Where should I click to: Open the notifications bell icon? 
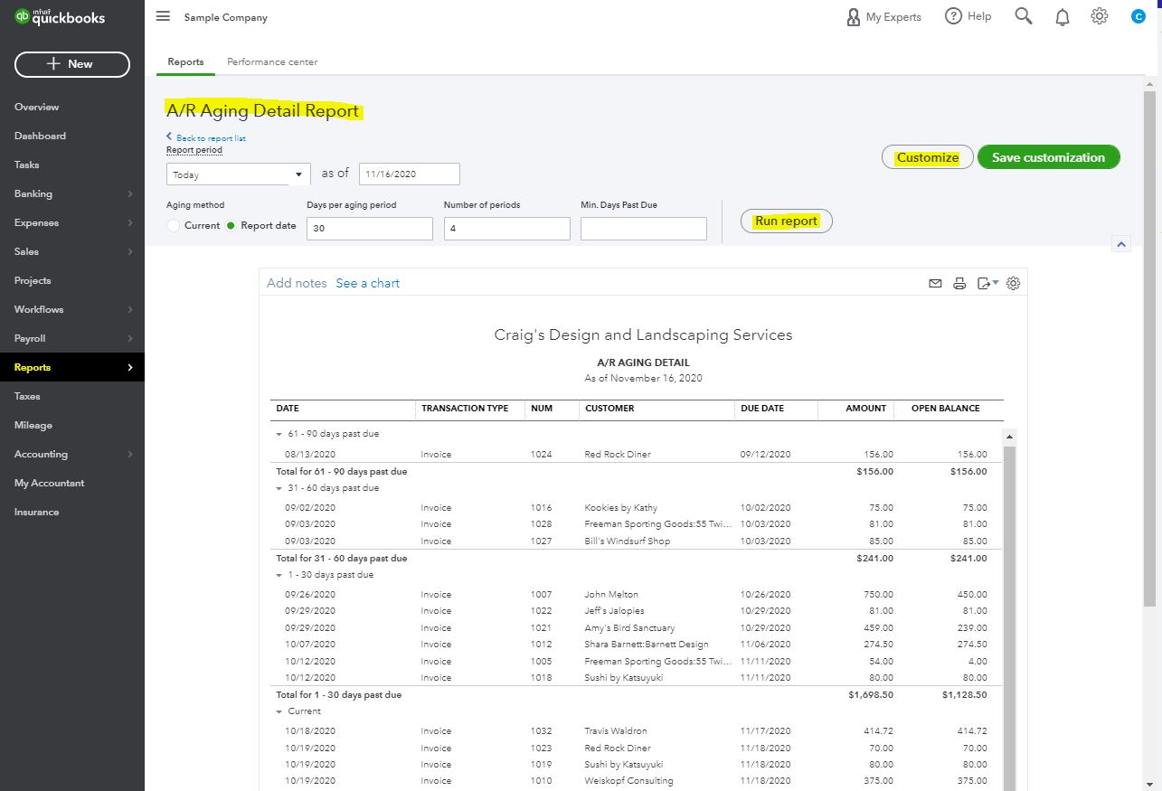click(1063, 17)
